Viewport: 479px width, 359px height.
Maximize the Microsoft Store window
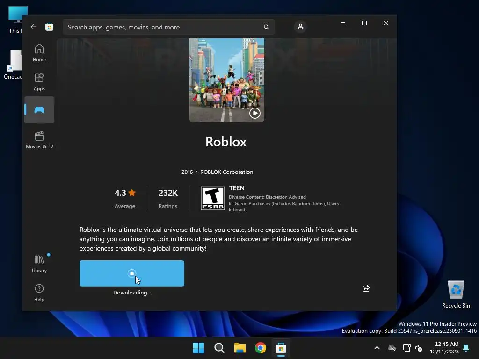coord(364,23)
